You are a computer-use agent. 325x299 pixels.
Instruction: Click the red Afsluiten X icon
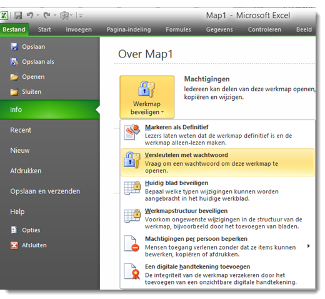pyautogui.click(x=14, y=245)
